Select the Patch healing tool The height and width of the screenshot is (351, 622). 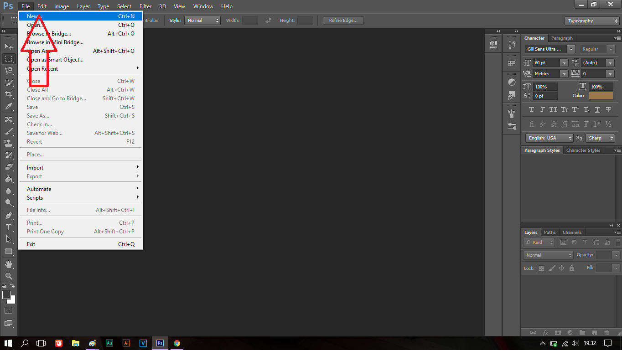pos(9,119)
